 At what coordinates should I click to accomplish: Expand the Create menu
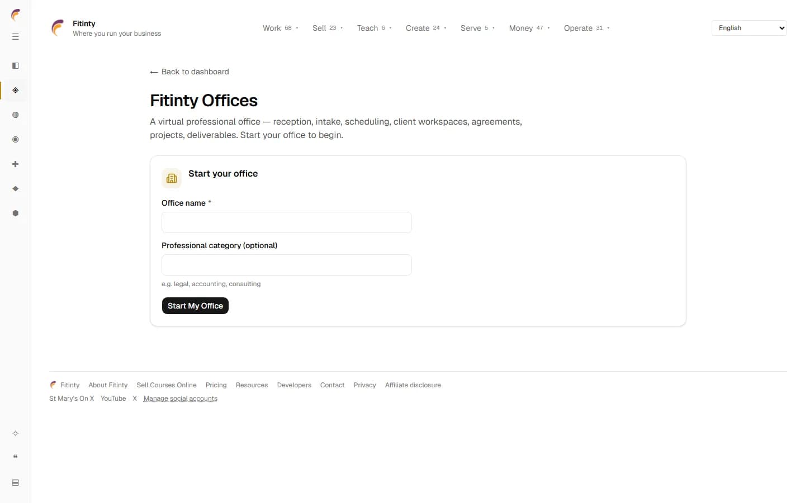pyautogui.click(x=426, y=28)
